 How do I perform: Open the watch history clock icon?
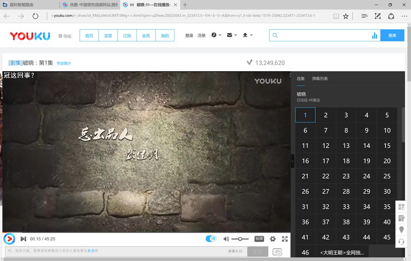pyautogui.click(x=214, y=35)
